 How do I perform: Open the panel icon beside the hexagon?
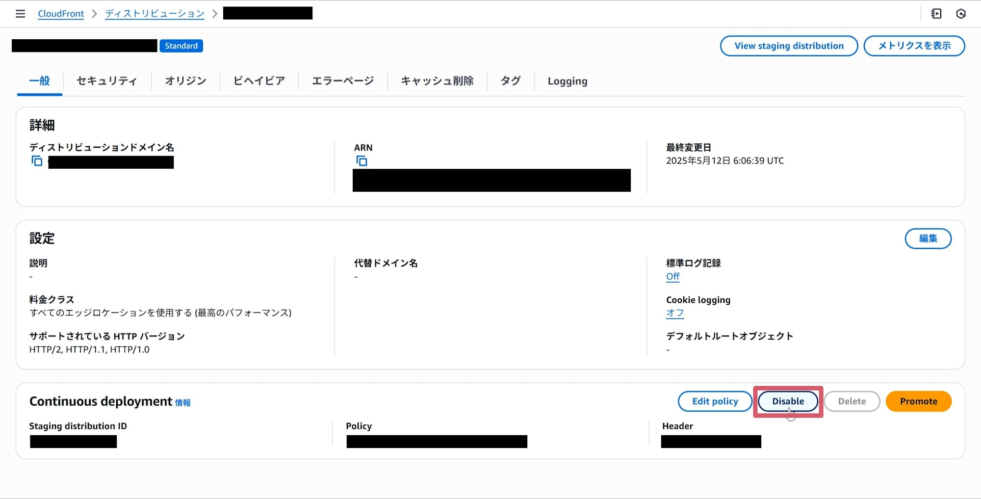click(936, 14)
